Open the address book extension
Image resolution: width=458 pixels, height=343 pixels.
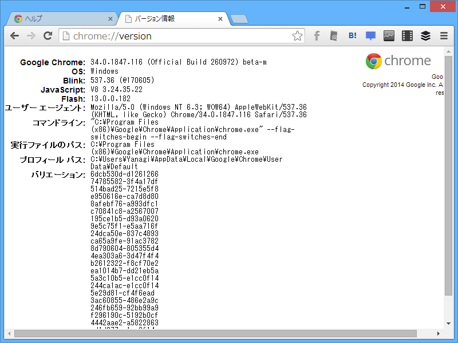pos(334,35)
